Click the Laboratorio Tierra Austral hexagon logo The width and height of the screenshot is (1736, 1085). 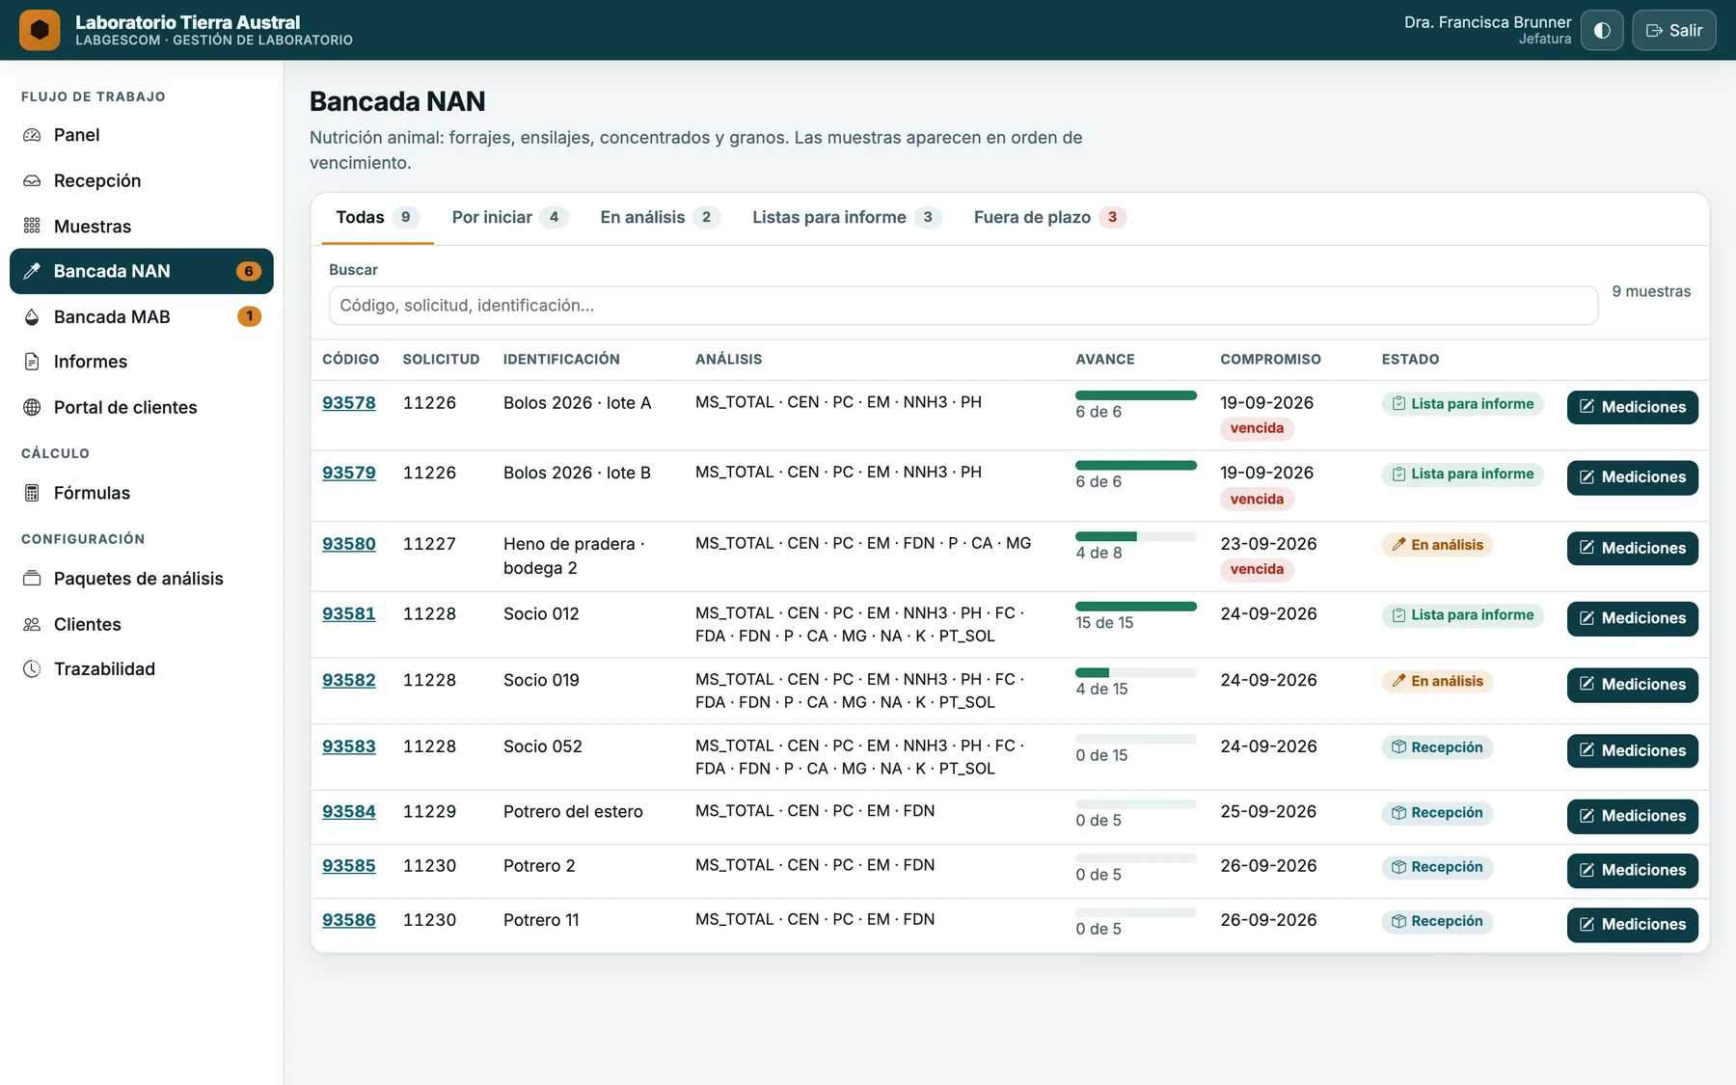tap(40, 30)
